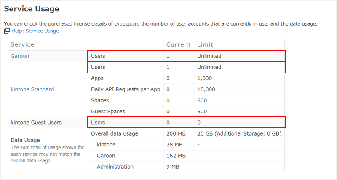
Task: Open the kintone Standard service link
Action: pyautogui.click(x=32, y=89)
